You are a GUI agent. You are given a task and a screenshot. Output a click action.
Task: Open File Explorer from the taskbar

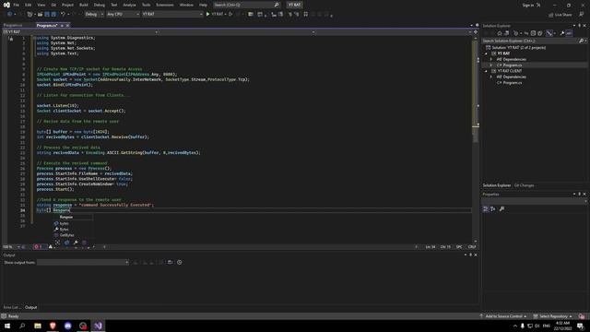click(38, 326)
